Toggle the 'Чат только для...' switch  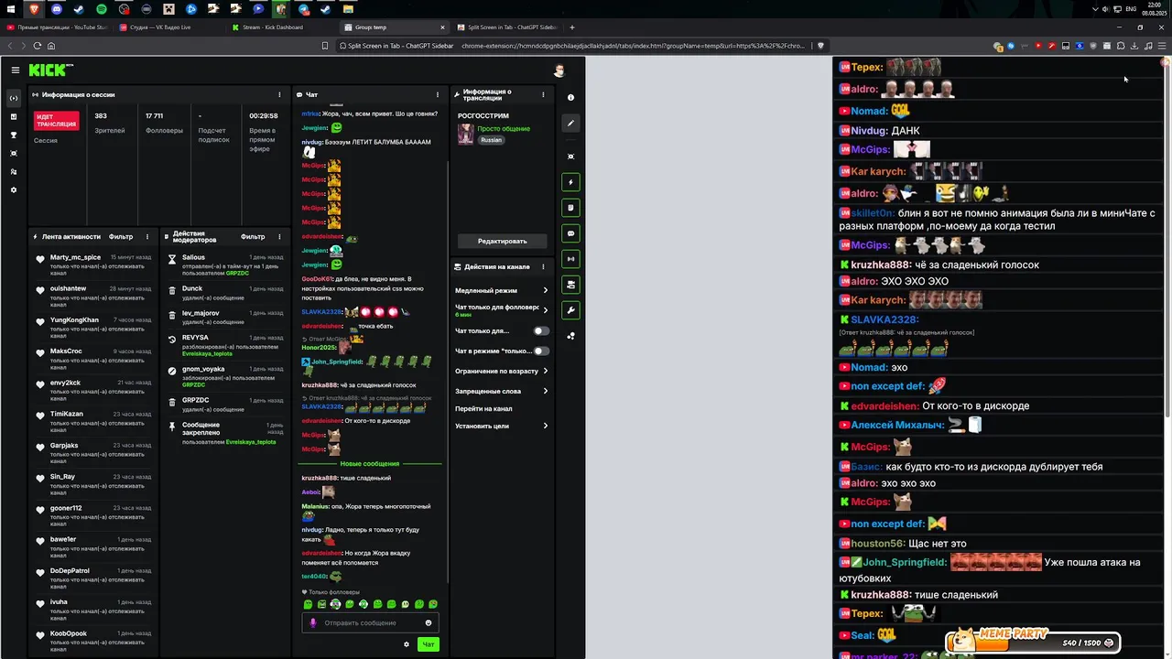(x=541, y=330)
